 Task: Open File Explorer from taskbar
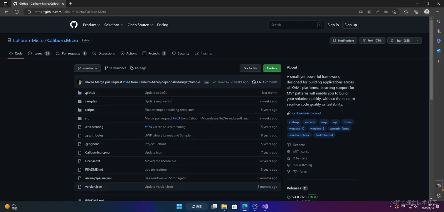224,206
